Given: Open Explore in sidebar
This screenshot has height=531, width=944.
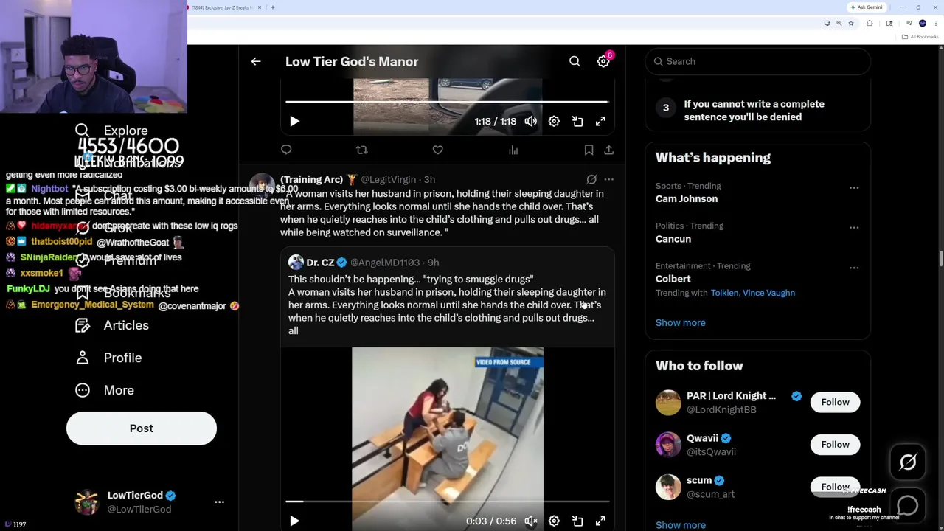Looking at the screenshot, I should [x=112, y=131].
